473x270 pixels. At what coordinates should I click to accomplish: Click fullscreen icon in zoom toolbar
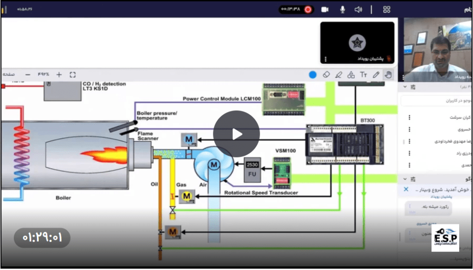[x=73, y=74]
